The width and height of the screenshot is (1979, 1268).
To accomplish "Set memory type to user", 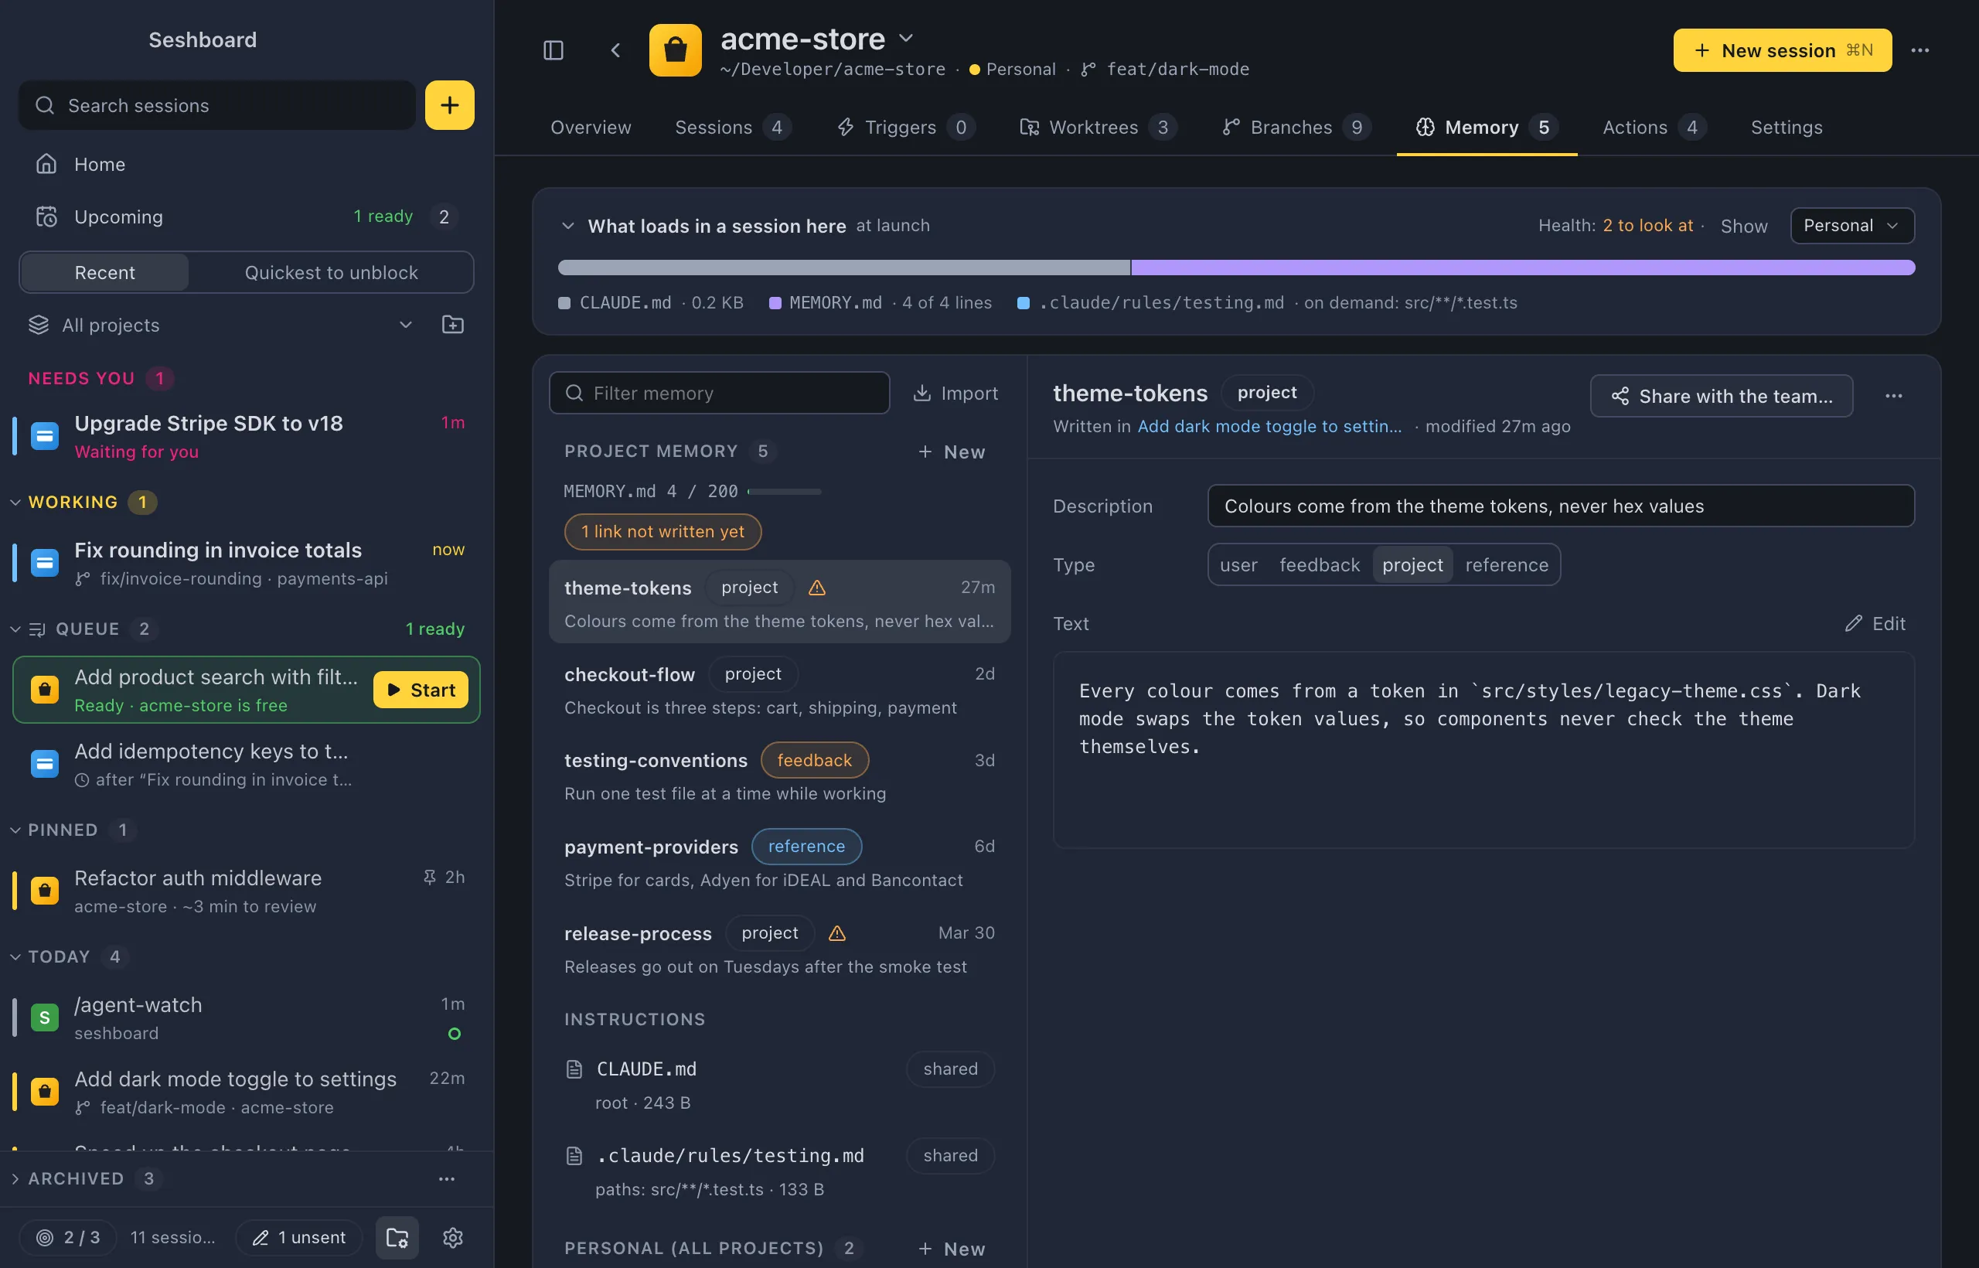I will 1238,564.
